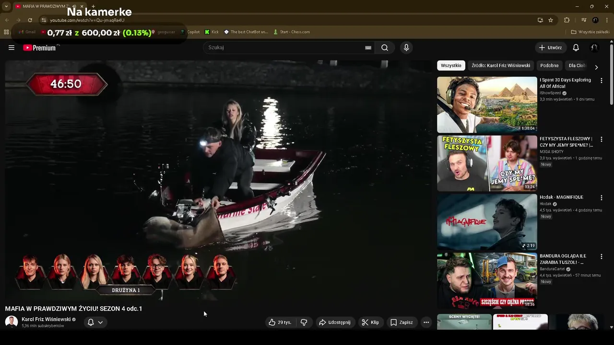614x345 pixels.
Task: Open the Kick bookmark
Action: click(212, 32)
